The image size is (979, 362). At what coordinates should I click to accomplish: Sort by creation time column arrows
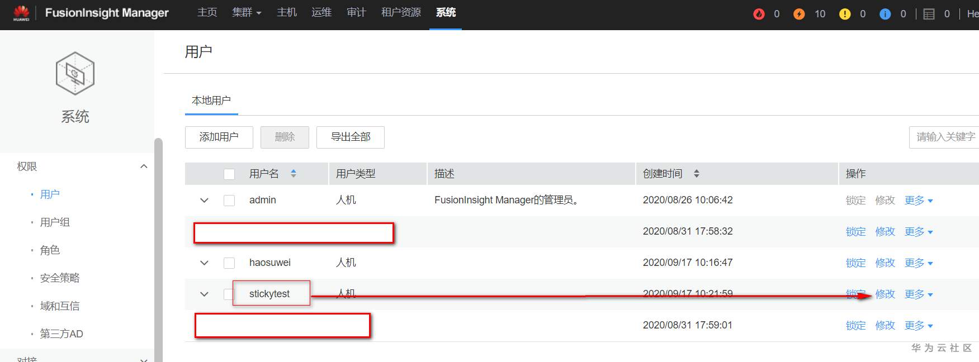point(697,174)
